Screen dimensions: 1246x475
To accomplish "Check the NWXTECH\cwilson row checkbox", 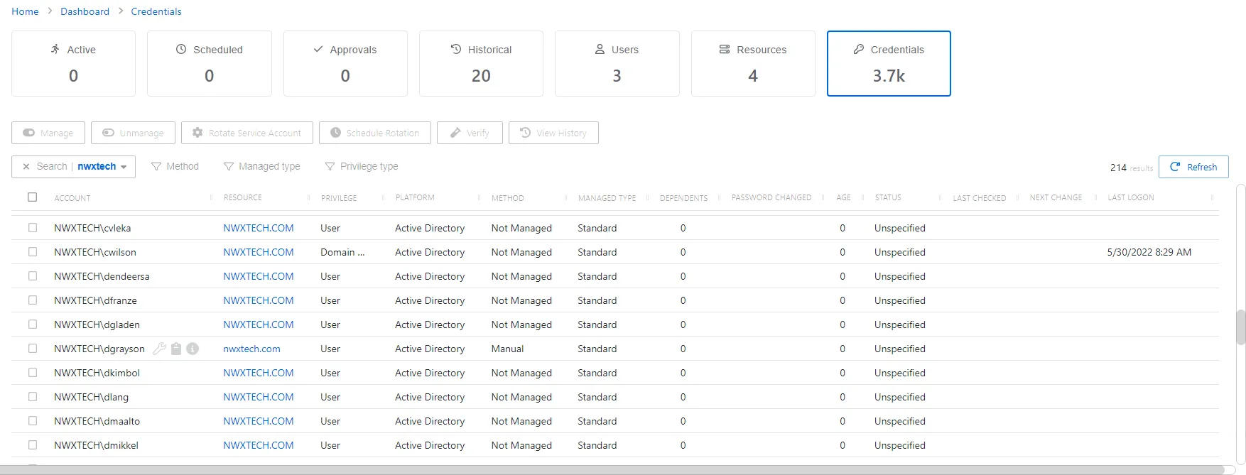I will tap(33, 252).
